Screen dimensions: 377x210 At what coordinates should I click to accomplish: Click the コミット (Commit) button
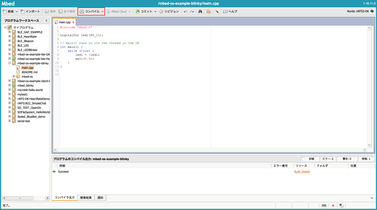(x=144, y=11)
